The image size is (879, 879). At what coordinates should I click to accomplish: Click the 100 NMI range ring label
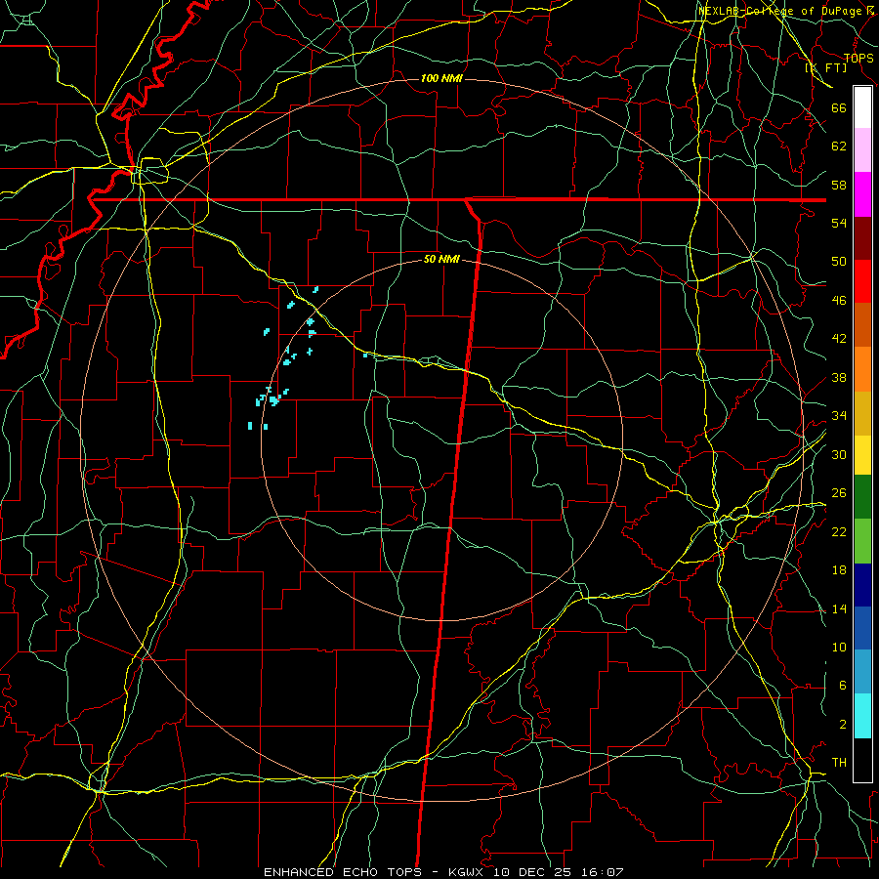pyautogui.click(x=441, y=78)
